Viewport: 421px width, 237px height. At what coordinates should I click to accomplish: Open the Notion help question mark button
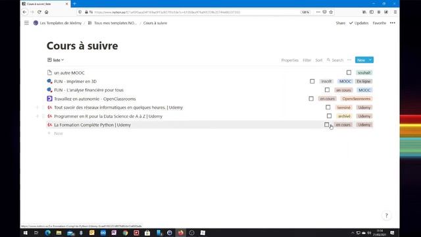click(386, 215)
